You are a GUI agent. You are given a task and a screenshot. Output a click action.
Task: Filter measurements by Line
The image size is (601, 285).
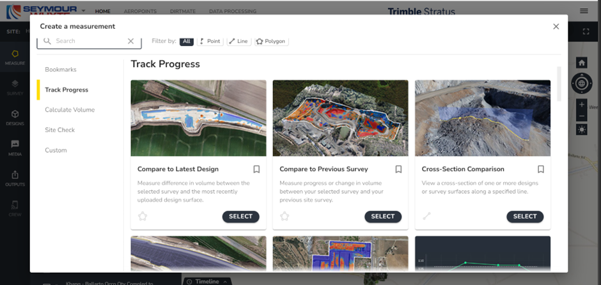[238, 41]
